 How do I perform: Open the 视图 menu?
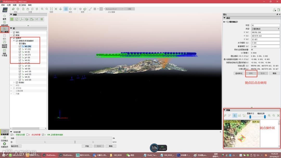[15, 5]
